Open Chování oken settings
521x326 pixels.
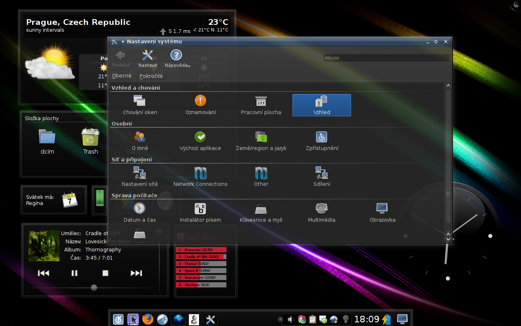click(x=140, y=105)
